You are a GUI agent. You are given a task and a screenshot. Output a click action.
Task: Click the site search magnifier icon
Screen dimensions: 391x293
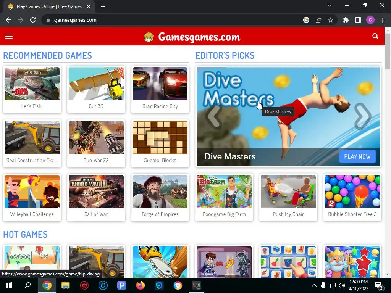click(x=375, y=36)
